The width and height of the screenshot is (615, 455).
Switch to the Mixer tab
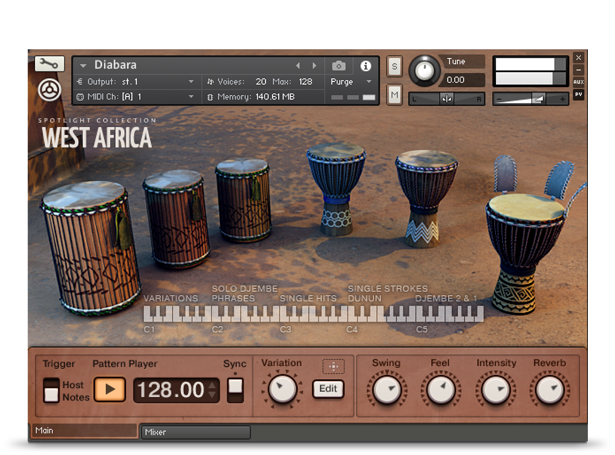(196, 432)
